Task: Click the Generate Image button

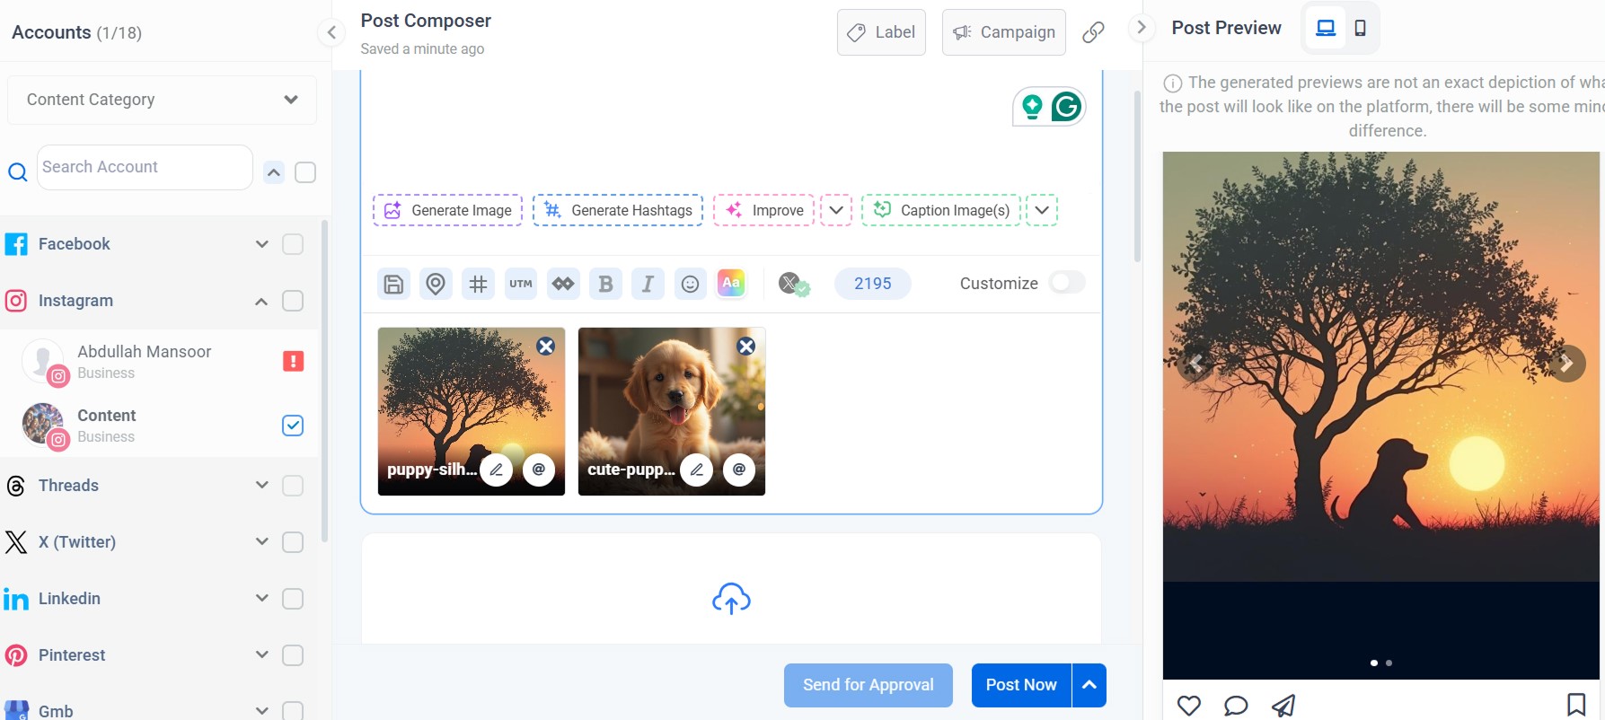Action: pyautogui.click(x=447, y=210)
